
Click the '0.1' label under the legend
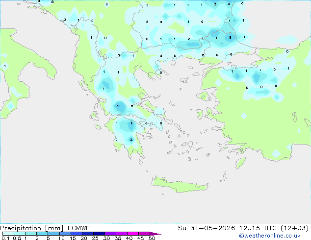[x=5, y=238]
